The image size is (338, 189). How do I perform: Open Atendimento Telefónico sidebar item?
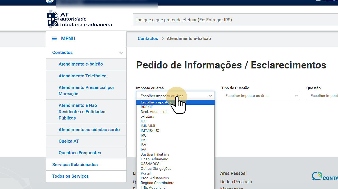pos(82,76)
